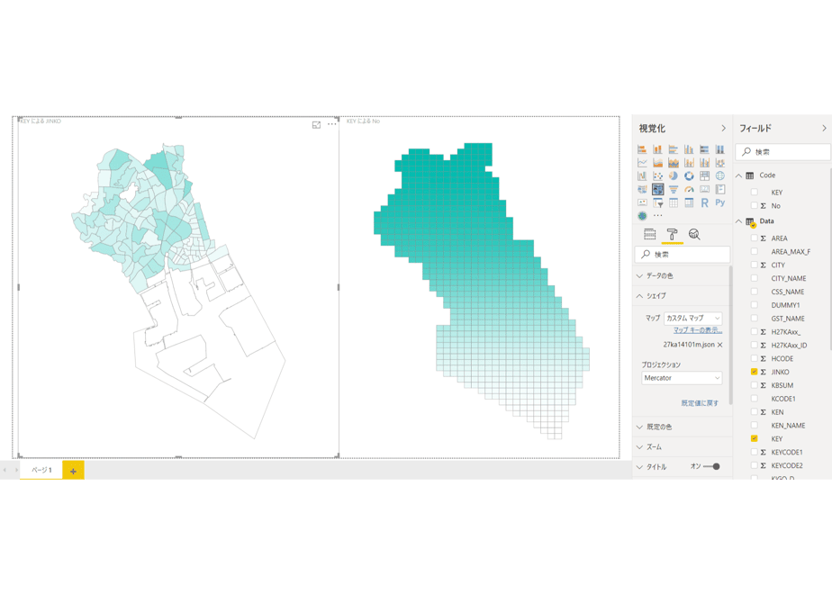Select the R script visual icon
The width and height of the screenshot is (832, 594).
(x=705, y=202)
